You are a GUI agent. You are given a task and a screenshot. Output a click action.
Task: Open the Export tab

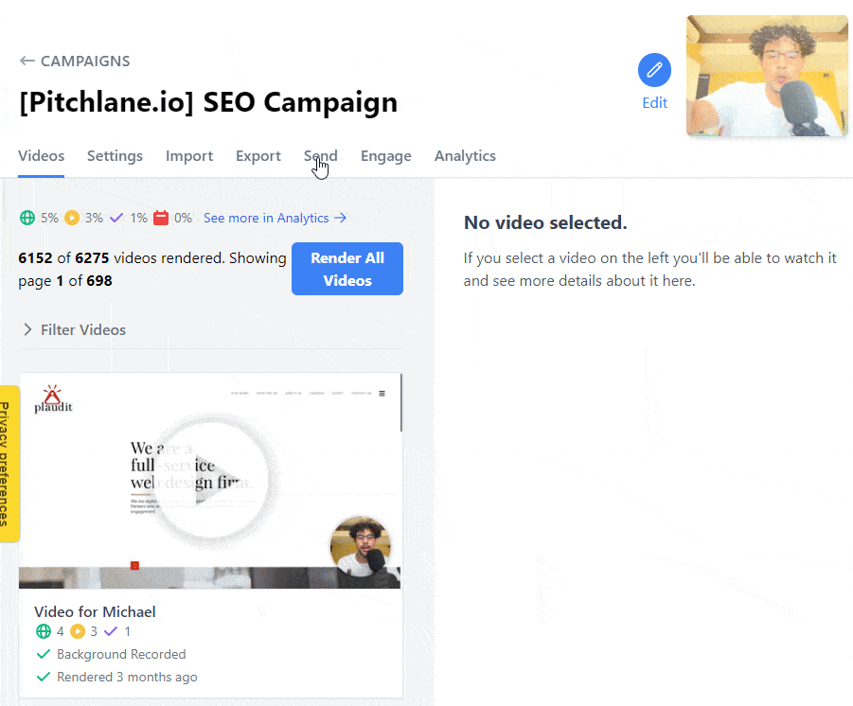pyautogui.click(x=258, y=156)
